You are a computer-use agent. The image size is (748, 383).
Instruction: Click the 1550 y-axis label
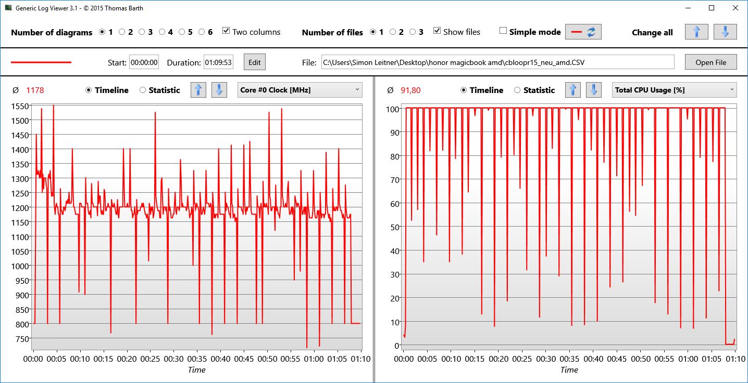pos(19,106)
